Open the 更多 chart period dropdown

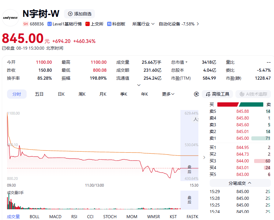[168, 94]
